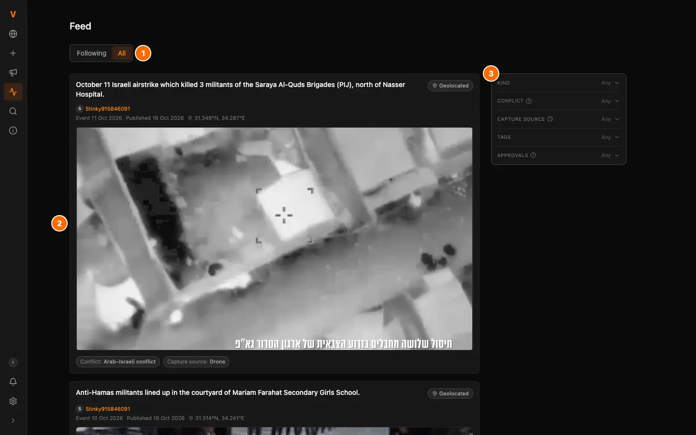696x435 pixels.
Task: Open the search magnifier icon in sidebar
Action: pyautogui.click(x=13, y=111)
